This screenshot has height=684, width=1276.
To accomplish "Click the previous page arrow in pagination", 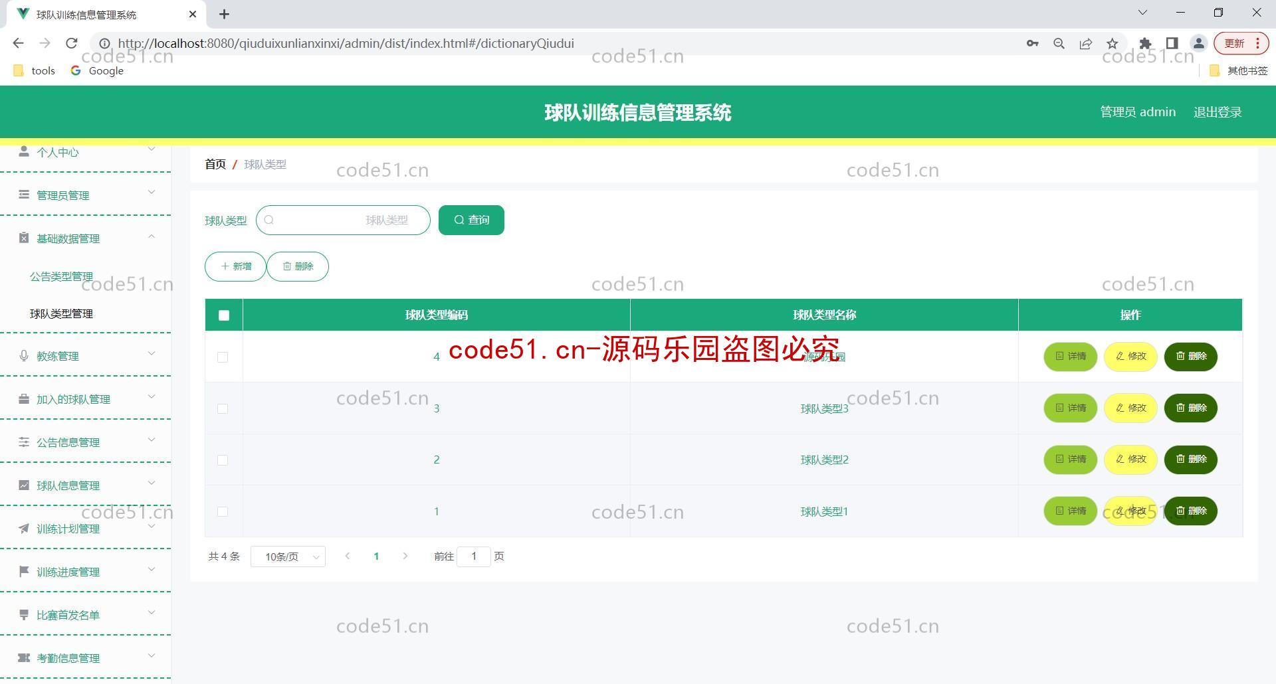I will tap(347, 556).
